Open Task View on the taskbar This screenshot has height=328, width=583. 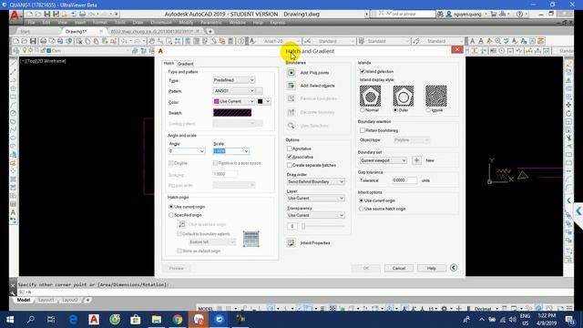pos(51,320)
